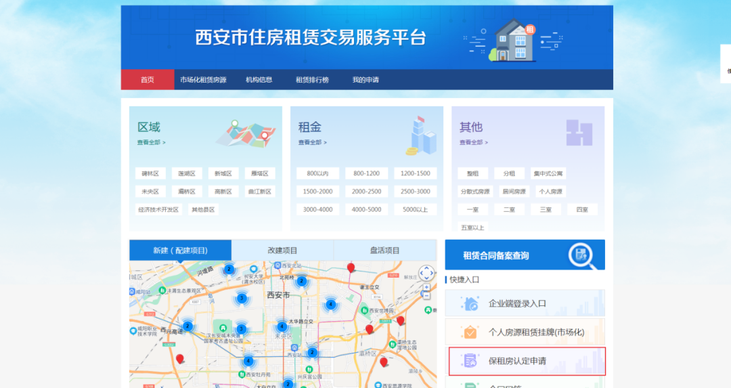Select the 2000-2500 rent range tag
731x388 pixels.
point(366,192)
